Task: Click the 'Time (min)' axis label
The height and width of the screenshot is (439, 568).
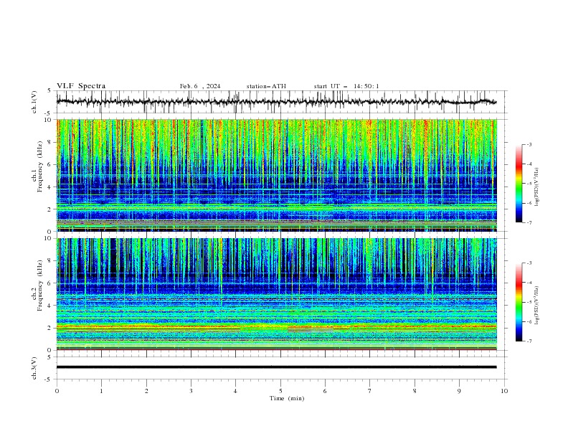Action: click(287, 398)
